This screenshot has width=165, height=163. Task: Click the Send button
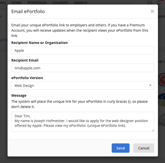120,148
